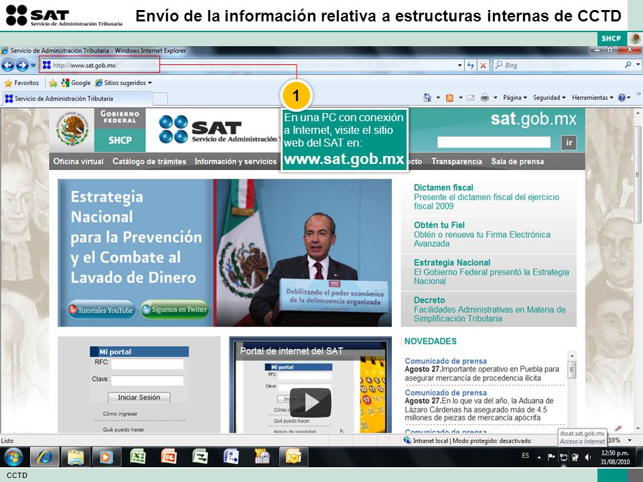Screen dimensions: 643x482
Task: Open Síguenos en Twitter button
Action: coord(175,309)
